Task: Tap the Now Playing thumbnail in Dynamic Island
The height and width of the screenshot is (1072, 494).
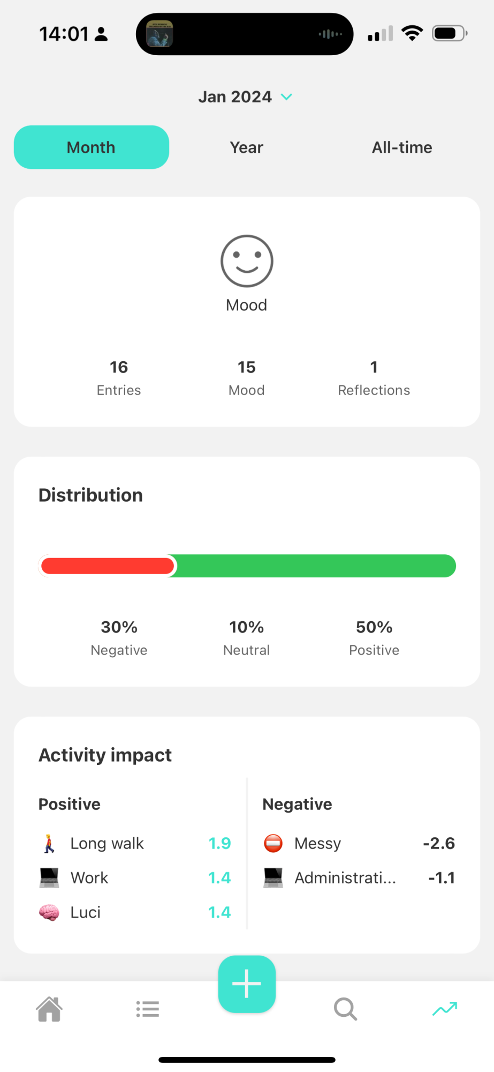Action: pos(159,34)
